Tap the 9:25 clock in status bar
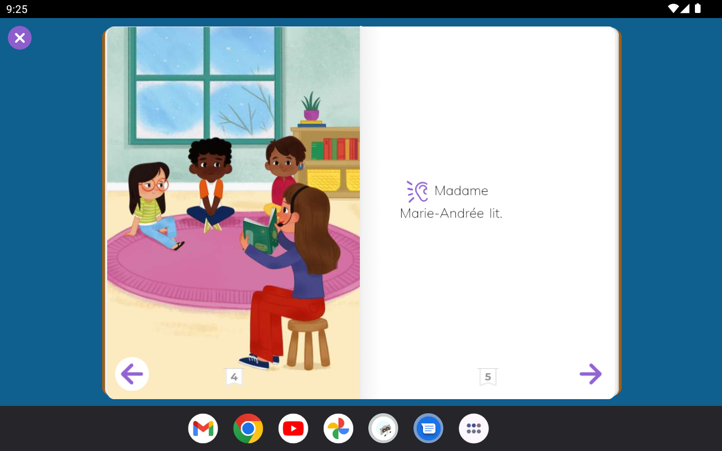This screenshot has height=451, width=722. click(x=17, y=9)
